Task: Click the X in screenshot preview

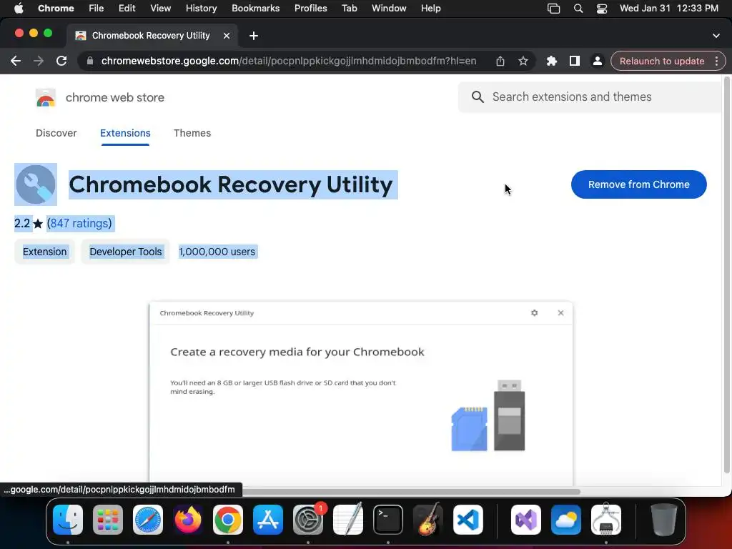Action: [560, 313]
